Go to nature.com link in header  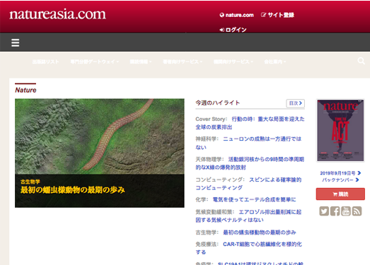coord(237,15)
